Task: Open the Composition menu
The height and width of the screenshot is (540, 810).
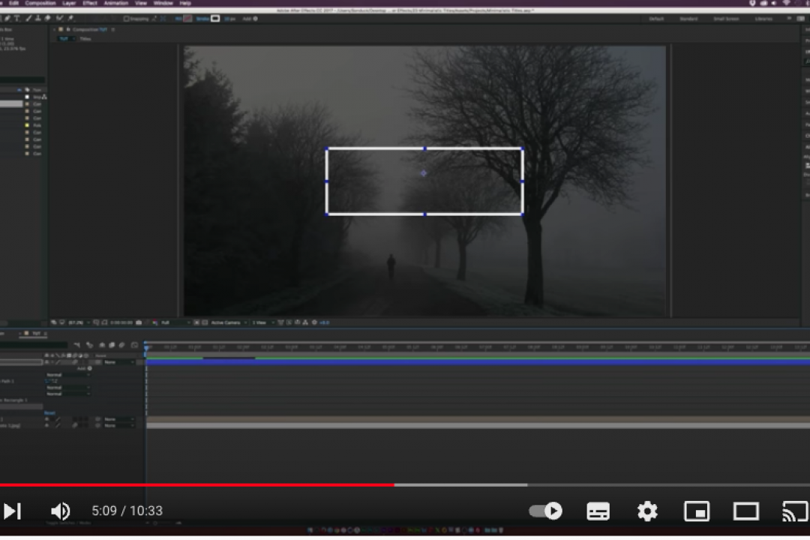Action: click(40, 3)
